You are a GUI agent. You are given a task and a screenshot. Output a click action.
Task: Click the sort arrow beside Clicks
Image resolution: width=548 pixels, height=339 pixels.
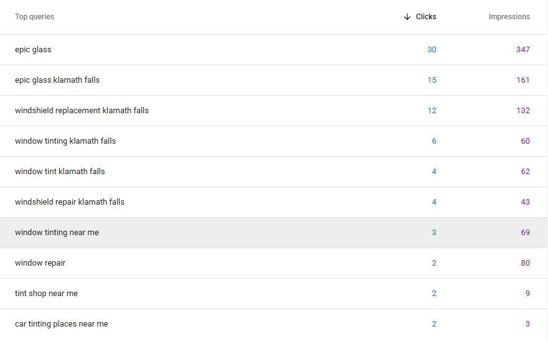point(407,17)
